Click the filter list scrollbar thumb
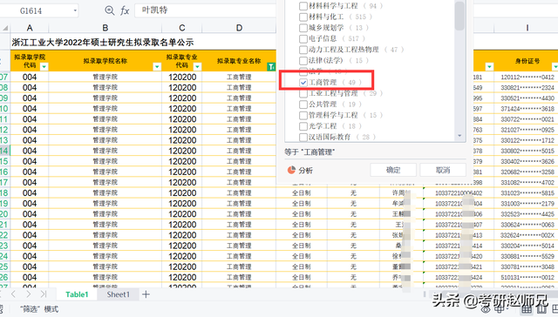Image resolution: width=558 pixels, height=317 pixels. tap(459, 16)
